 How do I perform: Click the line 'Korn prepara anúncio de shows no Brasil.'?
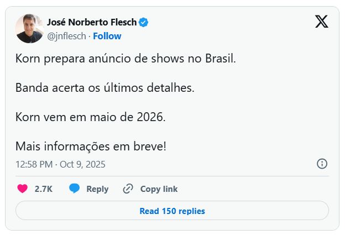coord(126,58)
